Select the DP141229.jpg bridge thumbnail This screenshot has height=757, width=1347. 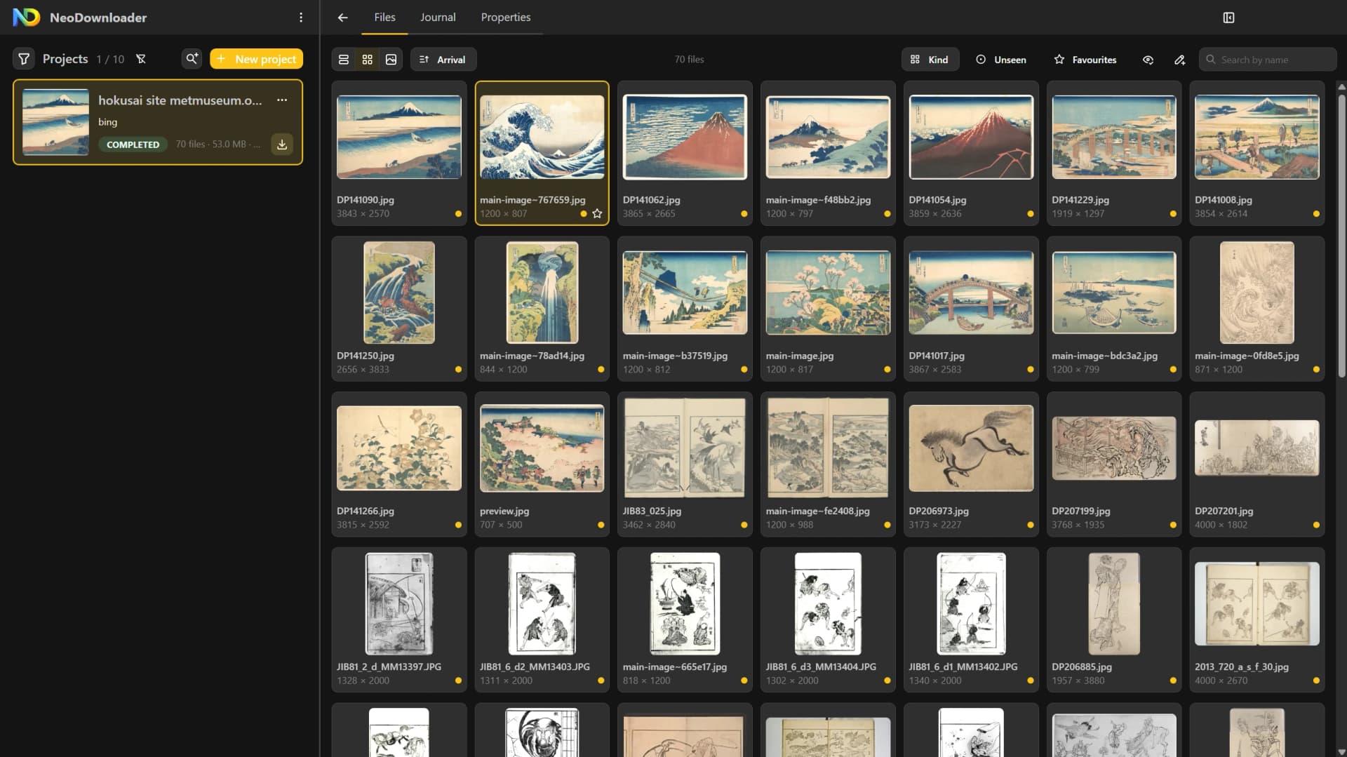[x=1114, y=137]
